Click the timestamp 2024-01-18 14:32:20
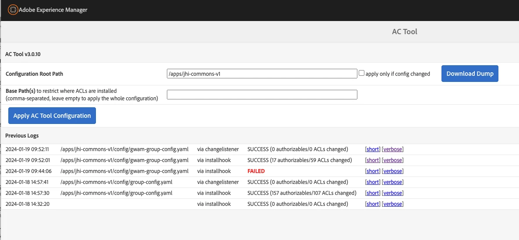The width and height of the screenshot is (519, 240). click(27, 204)
